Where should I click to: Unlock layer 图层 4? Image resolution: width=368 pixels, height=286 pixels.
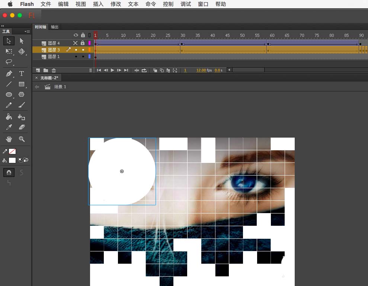click(x=83, y=43)
